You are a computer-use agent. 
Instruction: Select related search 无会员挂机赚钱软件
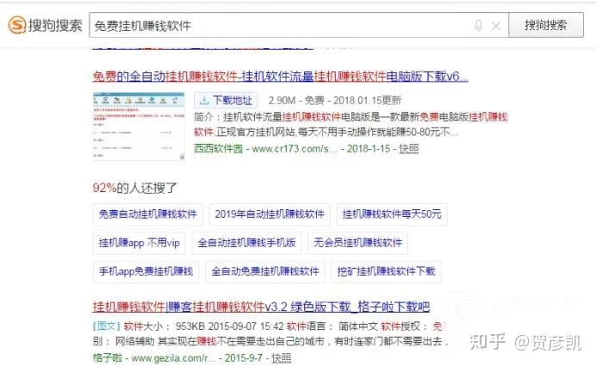[x=357, y=243]
